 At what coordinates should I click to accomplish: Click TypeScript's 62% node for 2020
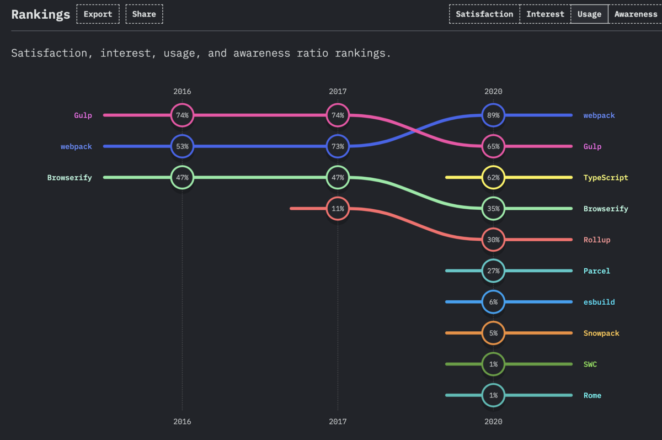click(493, 178)
